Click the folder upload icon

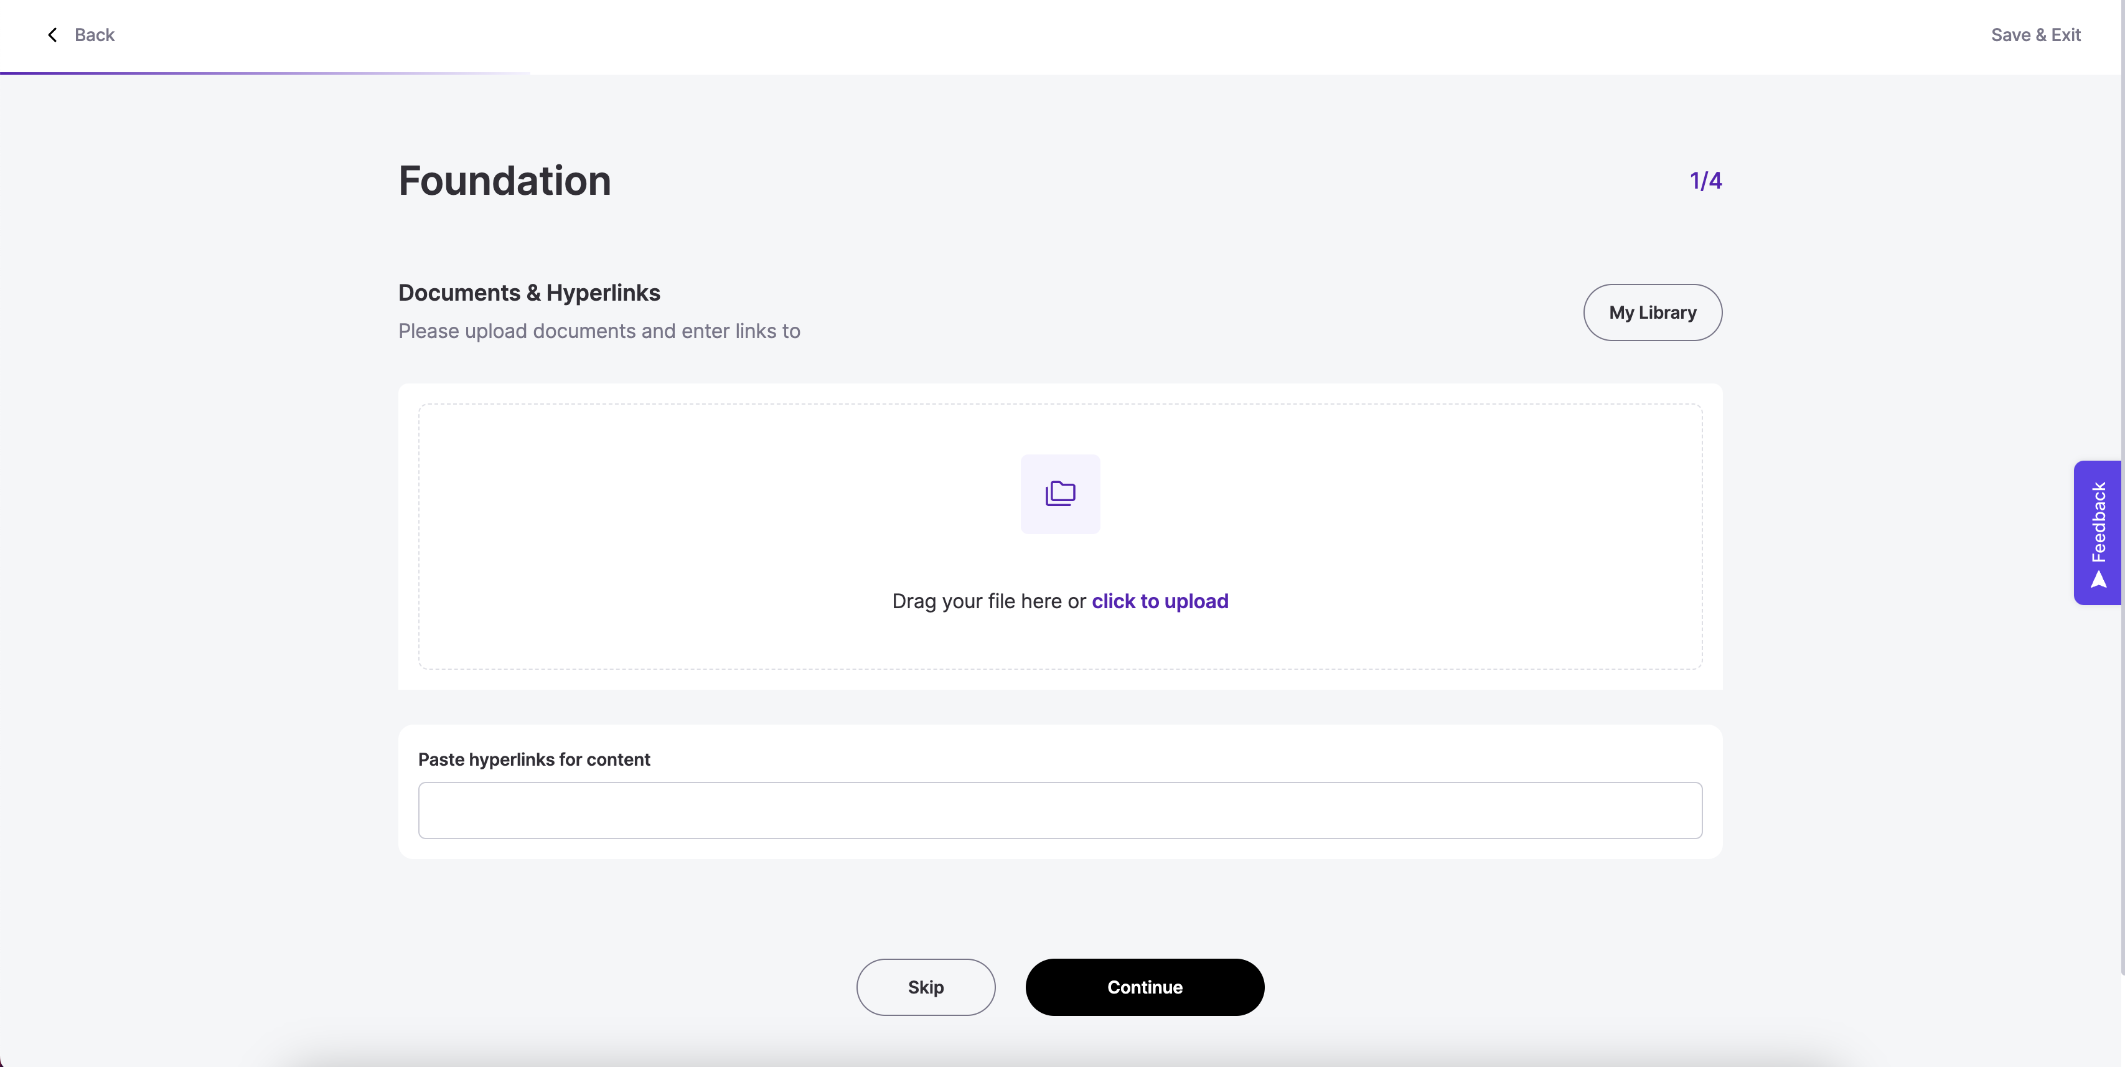[1060, 494]
